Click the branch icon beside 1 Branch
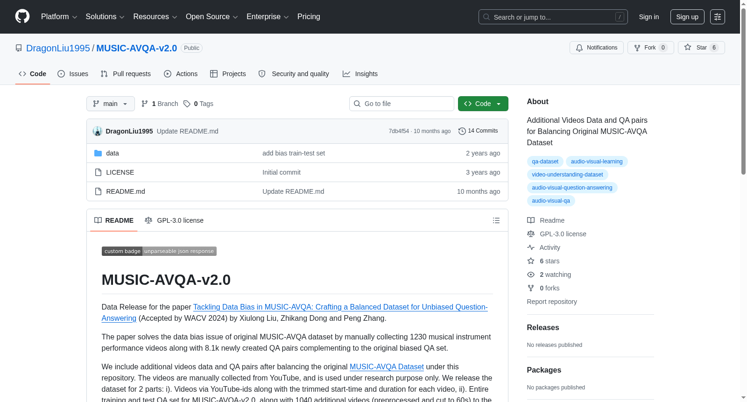This screenshot has height=402, width=747. 145,104
